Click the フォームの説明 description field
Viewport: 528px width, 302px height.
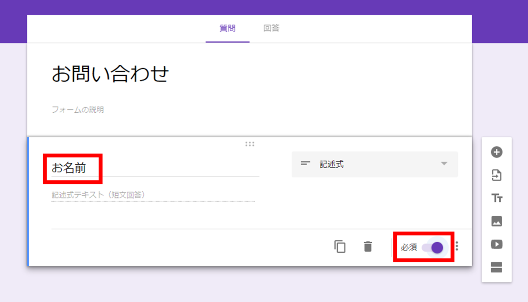click(78, 110)
